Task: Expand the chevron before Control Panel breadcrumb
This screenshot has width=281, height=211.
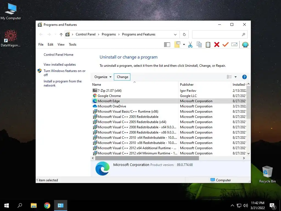Action: [x=72, y=34]
